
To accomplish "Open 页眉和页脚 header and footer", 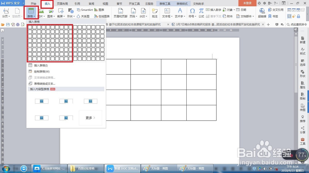I will coord(121,13).
